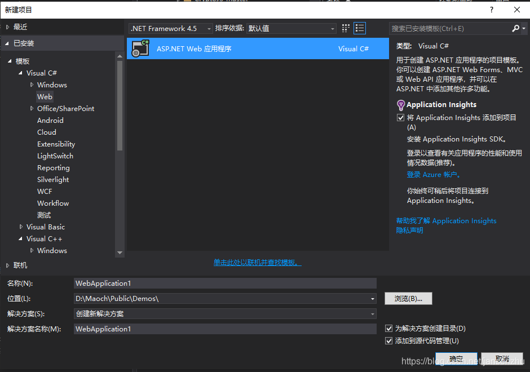This screenshot has height=372, width=530.
Task: Select ASP.NET Web application template row
Action: click(258, 48)
